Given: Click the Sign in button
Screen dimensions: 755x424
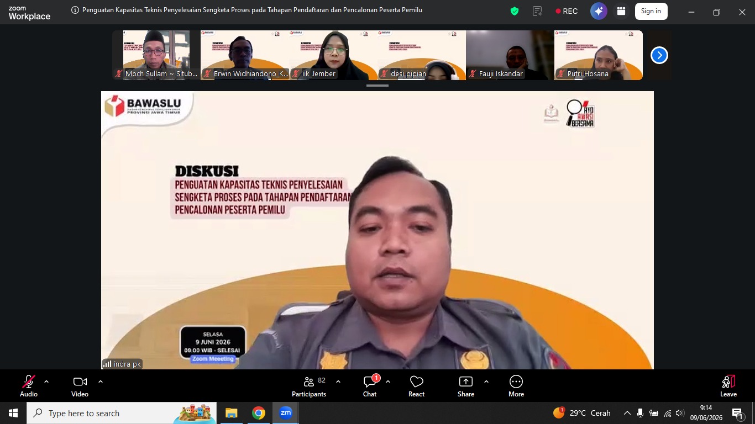Looking at the screenshot, I should pyautogui.click(x=651, y=11).
